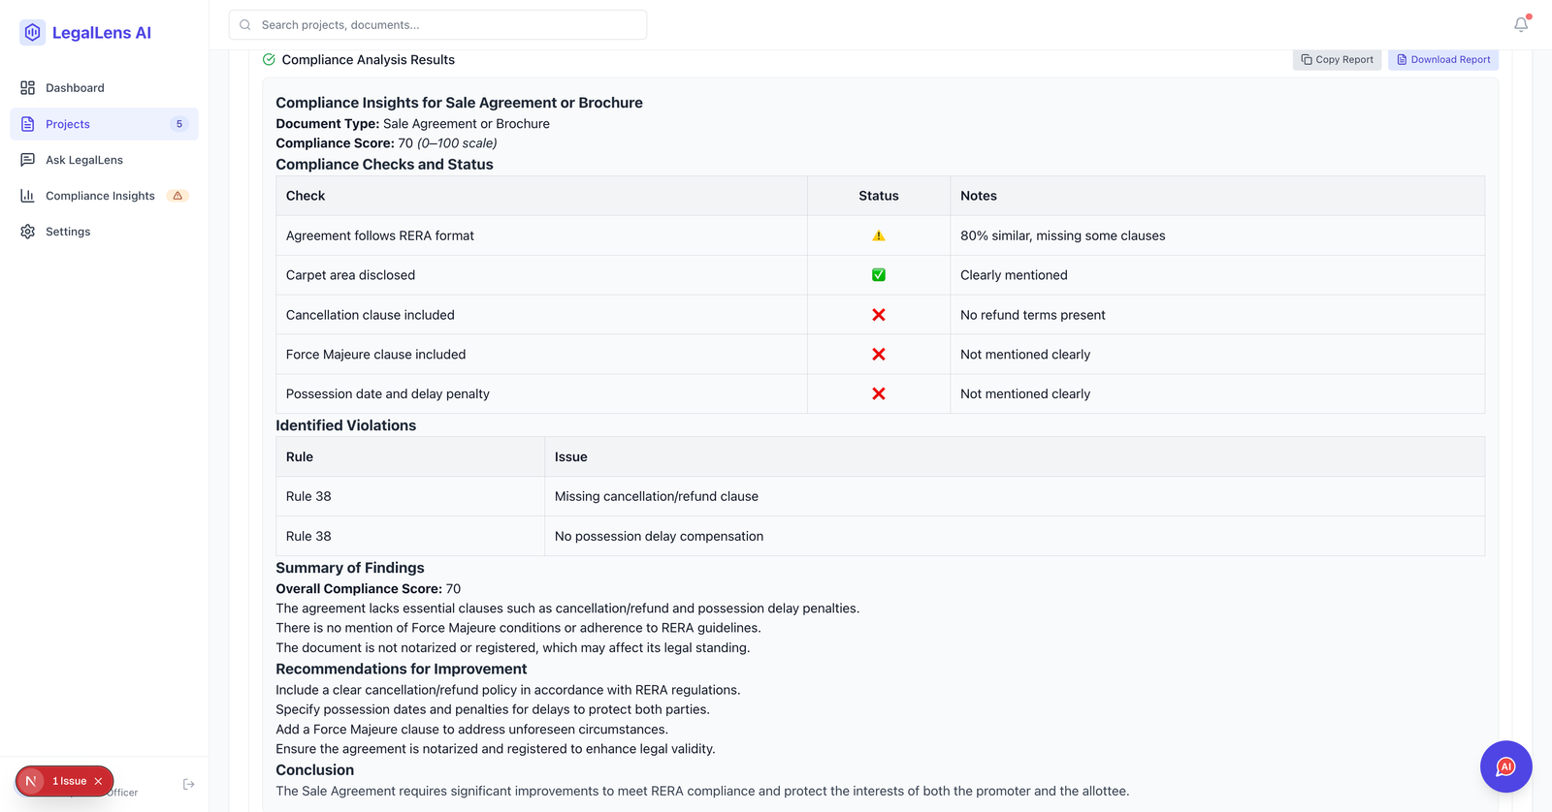1552x812 pixels.
Task: Click the Projects count badge showing 5
Action: [179, 124]
